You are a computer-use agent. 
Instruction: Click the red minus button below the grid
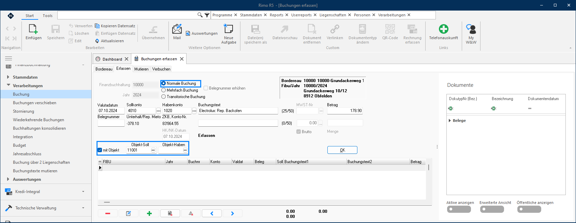pos(108,213)
